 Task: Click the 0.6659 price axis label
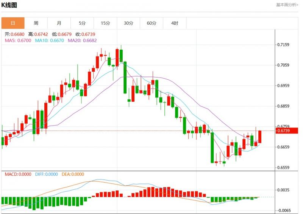[x=283, y=147]
